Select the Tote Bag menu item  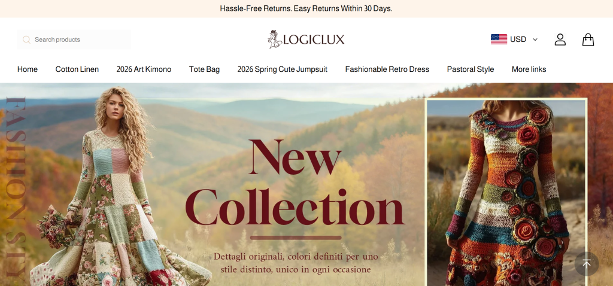204,69
